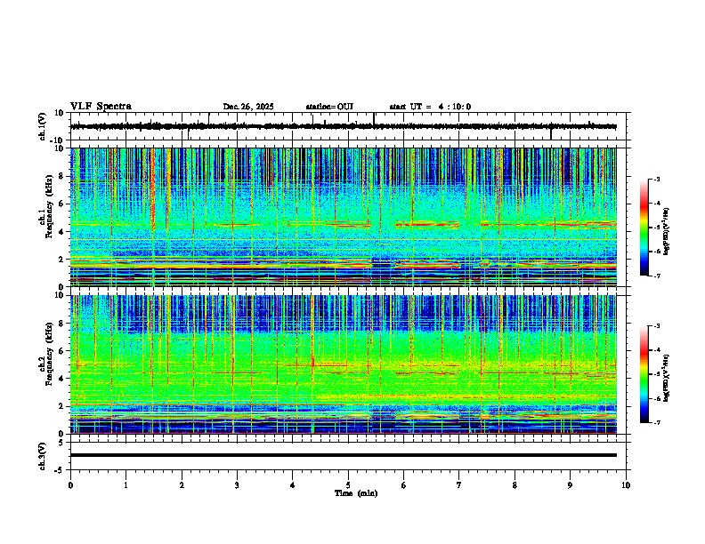Click the "-7" value on ch.2 colorbar
The image size is (705, 544).
656,422
